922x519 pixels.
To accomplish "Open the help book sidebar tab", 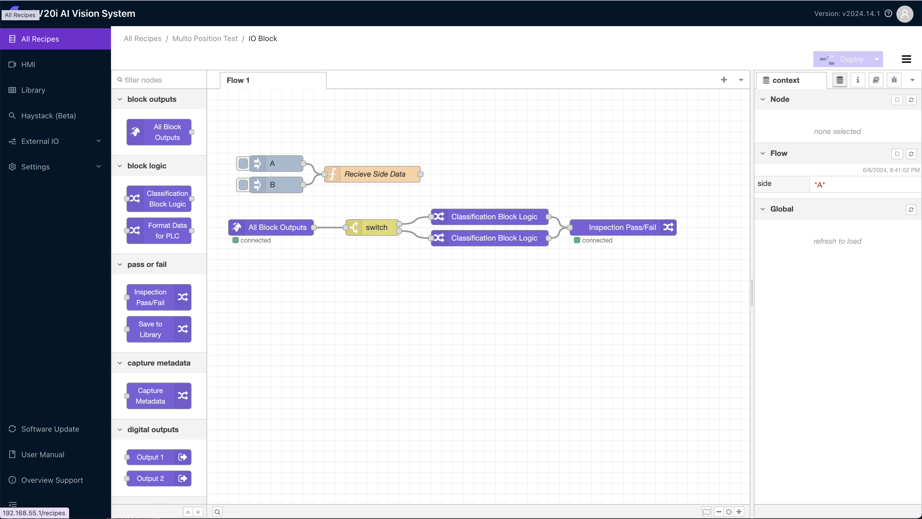I will click(876, 80).
